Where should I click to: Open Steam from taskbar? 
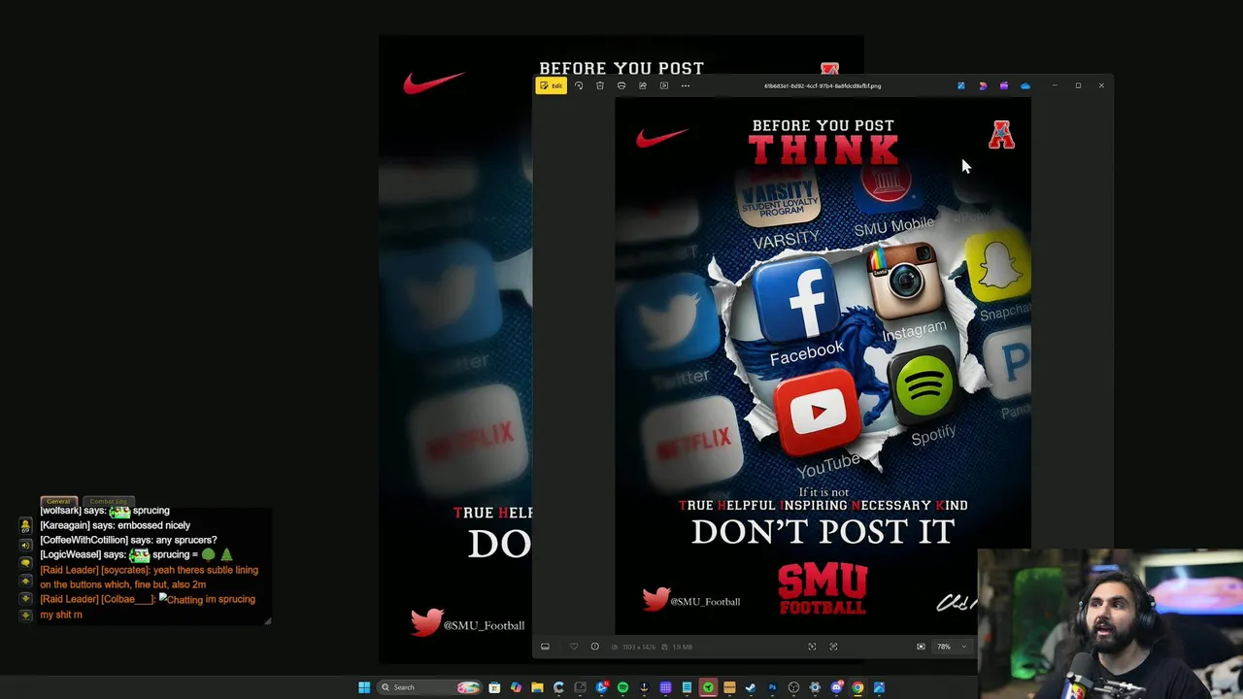750,687
